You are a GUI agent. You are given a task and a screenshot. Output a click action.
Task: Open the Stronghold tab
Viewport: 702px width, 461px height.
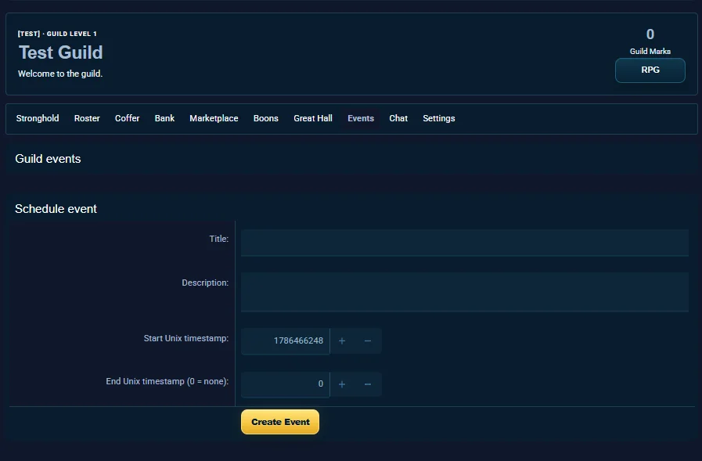tap(38, 119)
